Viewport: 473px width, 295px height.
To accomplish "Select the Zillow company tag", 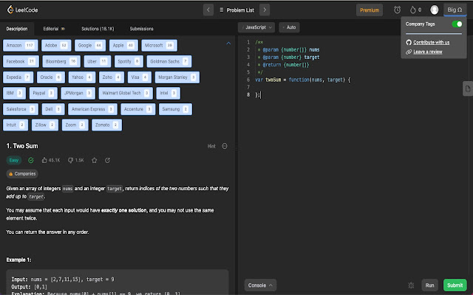I will coord(44,125).
